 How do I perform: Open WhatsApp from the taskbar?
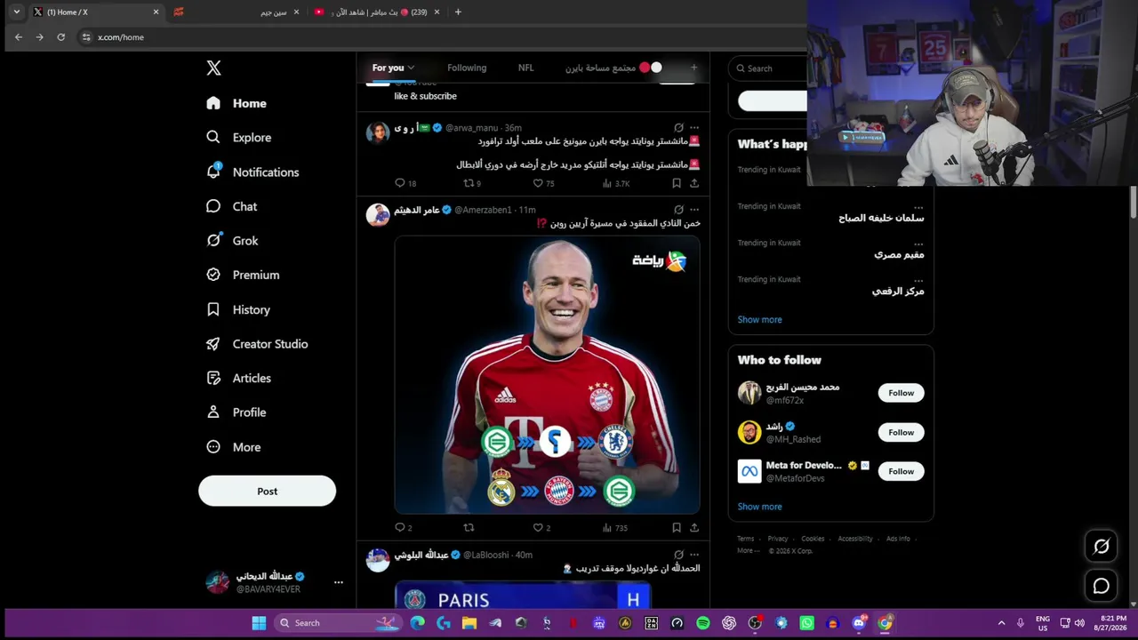click(806, 623)
